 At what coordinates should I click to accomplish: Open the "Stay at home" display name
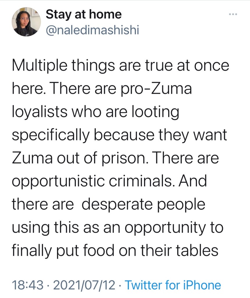(x=84, y=14)
